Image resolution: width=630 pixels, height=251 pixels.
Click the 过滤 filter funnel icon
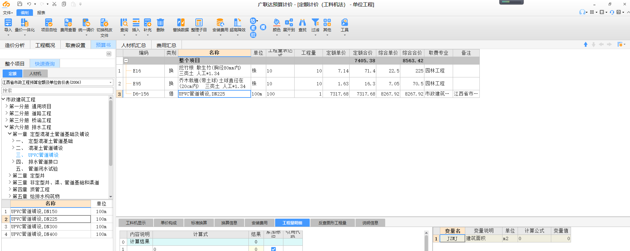(x=315, y=22)
